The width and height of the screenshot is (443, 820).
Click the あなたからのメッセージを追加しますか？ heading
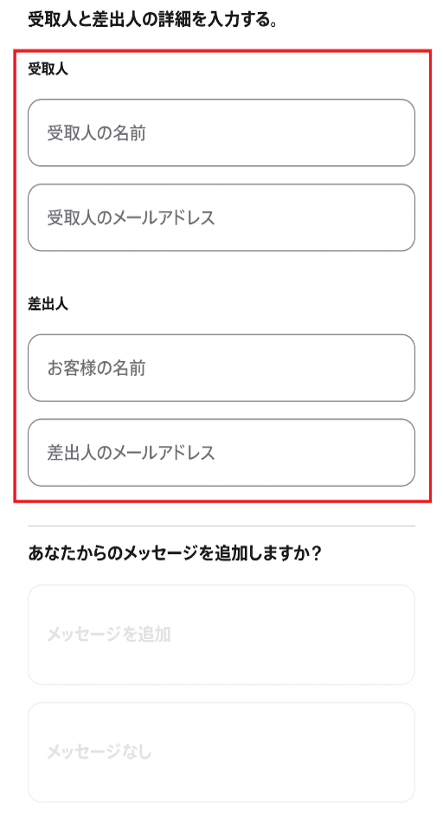point(175,552)
